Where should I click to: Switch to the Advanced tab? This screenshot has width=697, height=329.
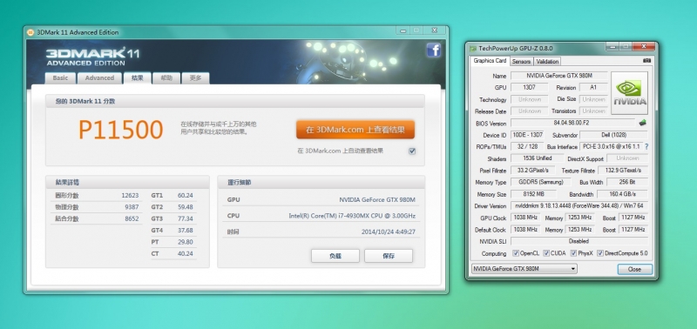[99, 78]
